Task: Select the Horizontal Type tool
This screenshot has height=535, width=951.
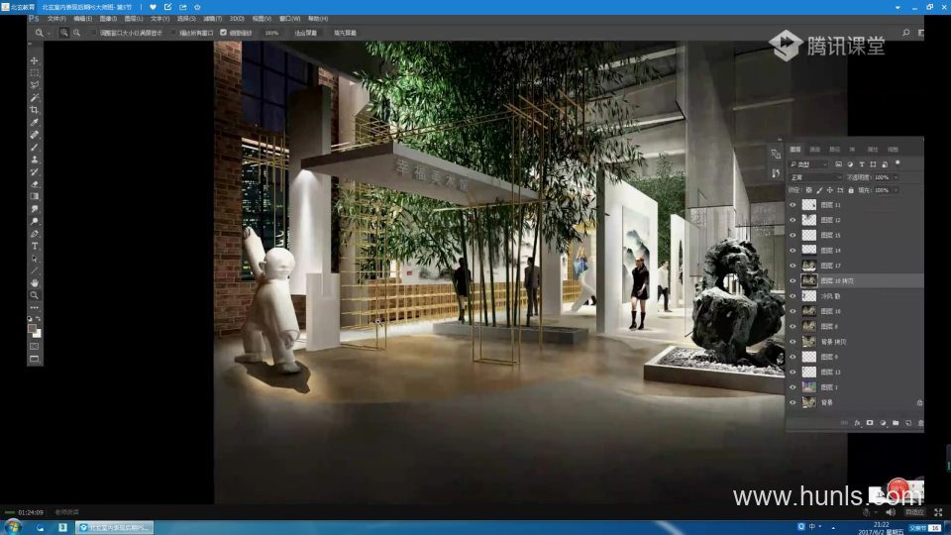Action: point(34,247)
